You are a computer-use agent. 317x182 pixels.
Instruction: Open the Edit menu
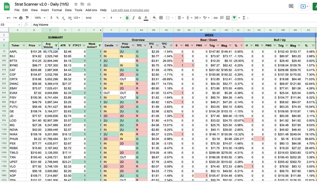click(25, 10)
